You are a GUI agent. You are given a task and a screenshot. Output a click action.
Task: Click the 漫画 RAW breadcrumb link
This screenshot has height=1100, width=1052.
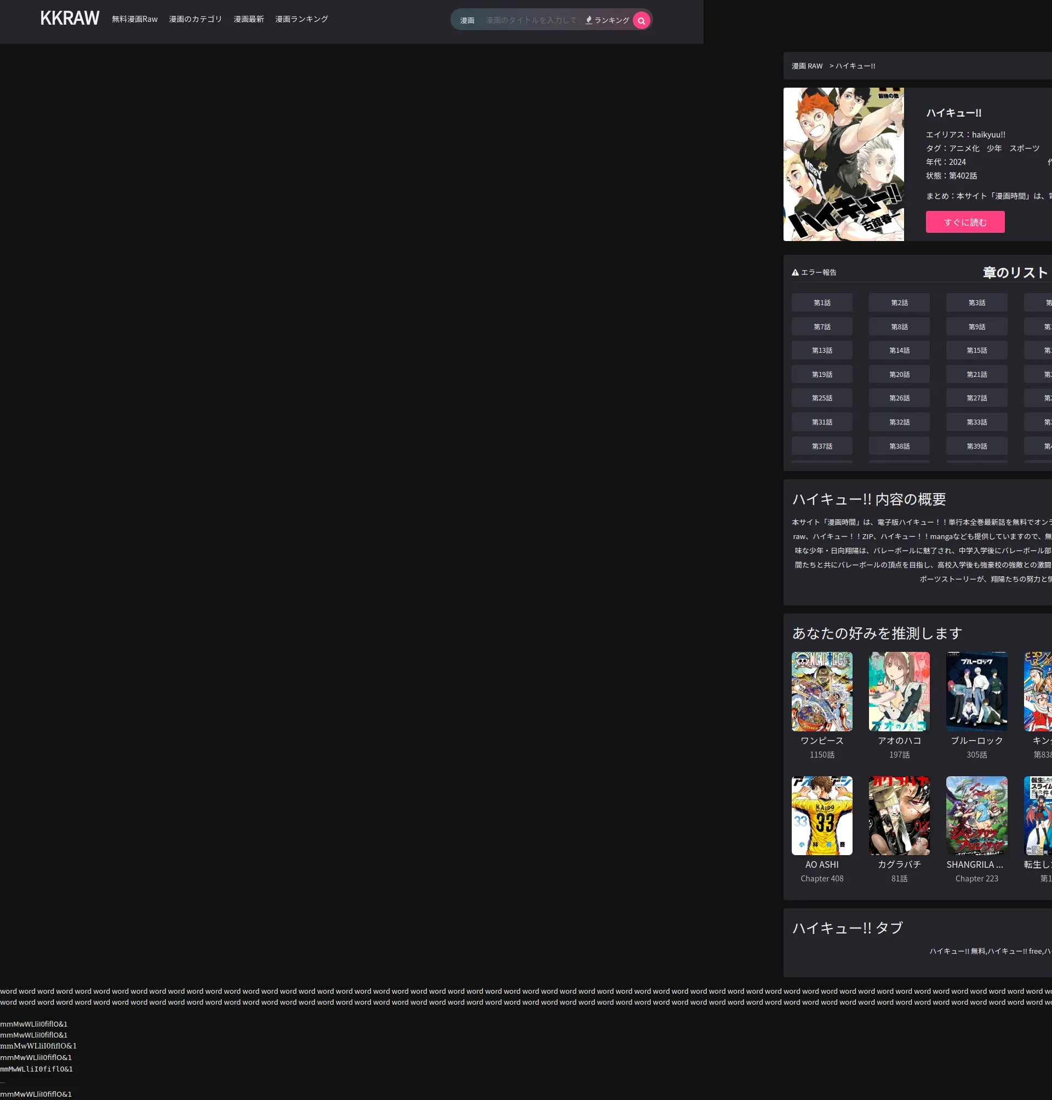coord(807,66)
